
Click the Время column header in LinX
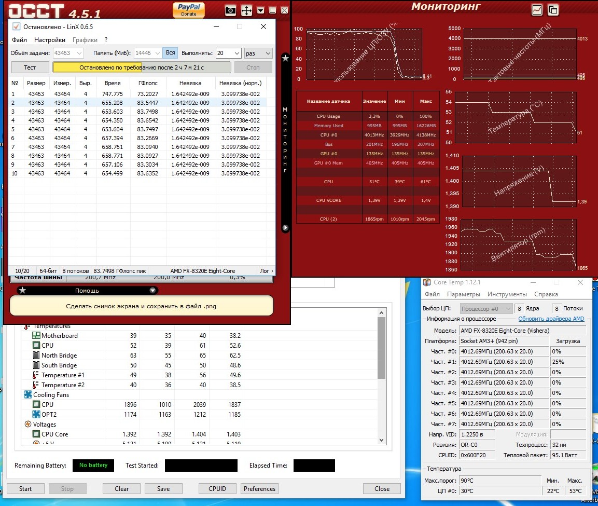pos(113,83)
